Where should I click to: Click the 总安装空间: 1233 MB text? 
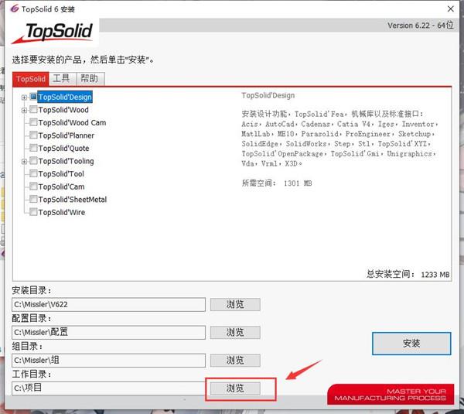click(x=408, y=274)
